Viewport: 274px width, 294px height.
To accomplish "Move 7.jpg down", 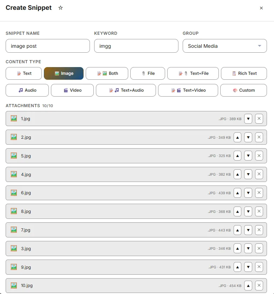I will click(248, 230).
